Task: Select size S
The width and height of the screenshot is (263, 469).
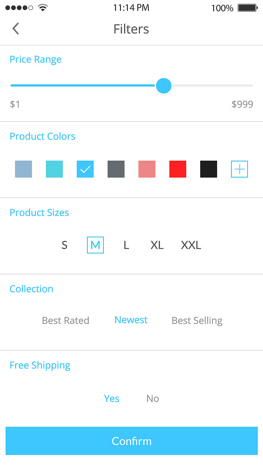Action: pos(65,245)
